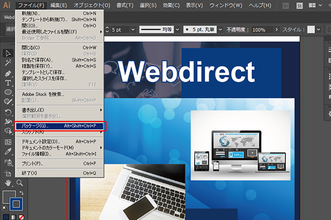Open the ウィンドウ(W) menu
The height and width of the screenshot is (220, 331).
coord(226,5)
